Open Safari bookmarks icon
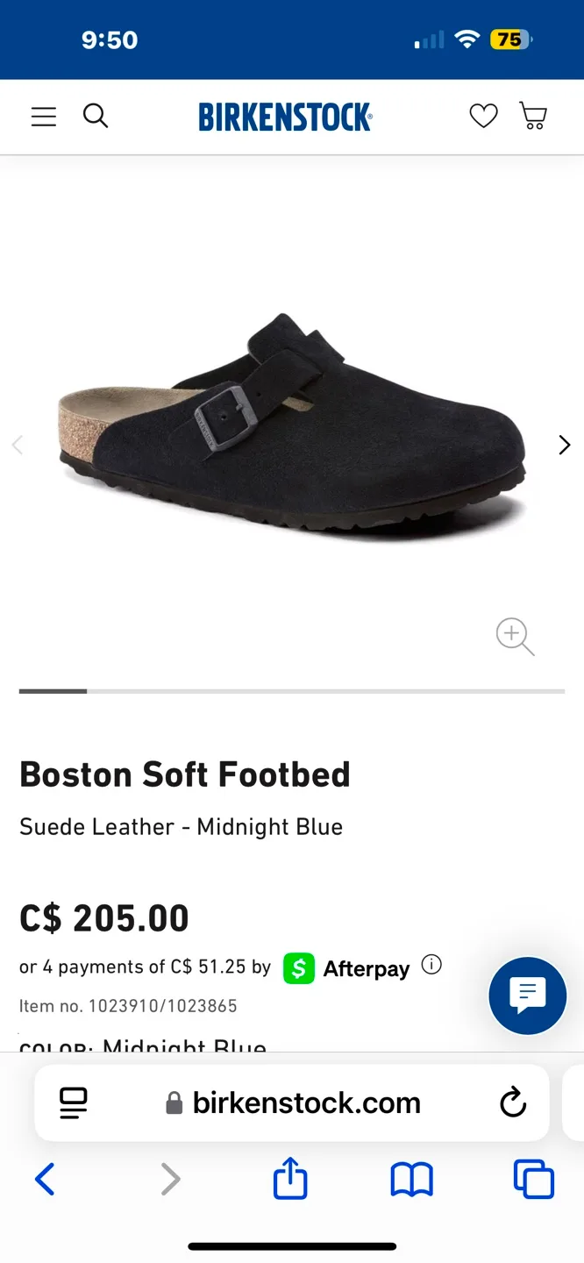The height and width of the screenshot is (1263, 584). click(x=411, y=1180)
